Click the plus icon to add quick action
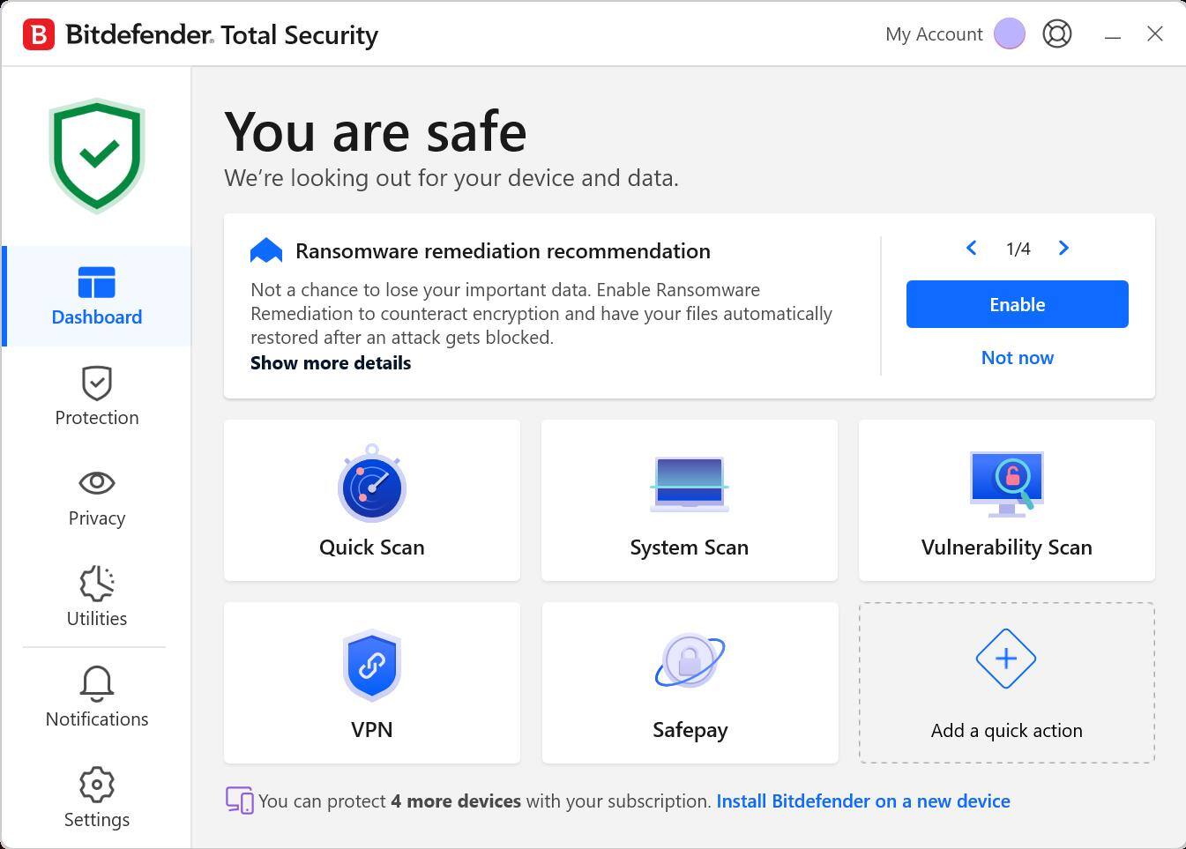 pos(1006,659)
